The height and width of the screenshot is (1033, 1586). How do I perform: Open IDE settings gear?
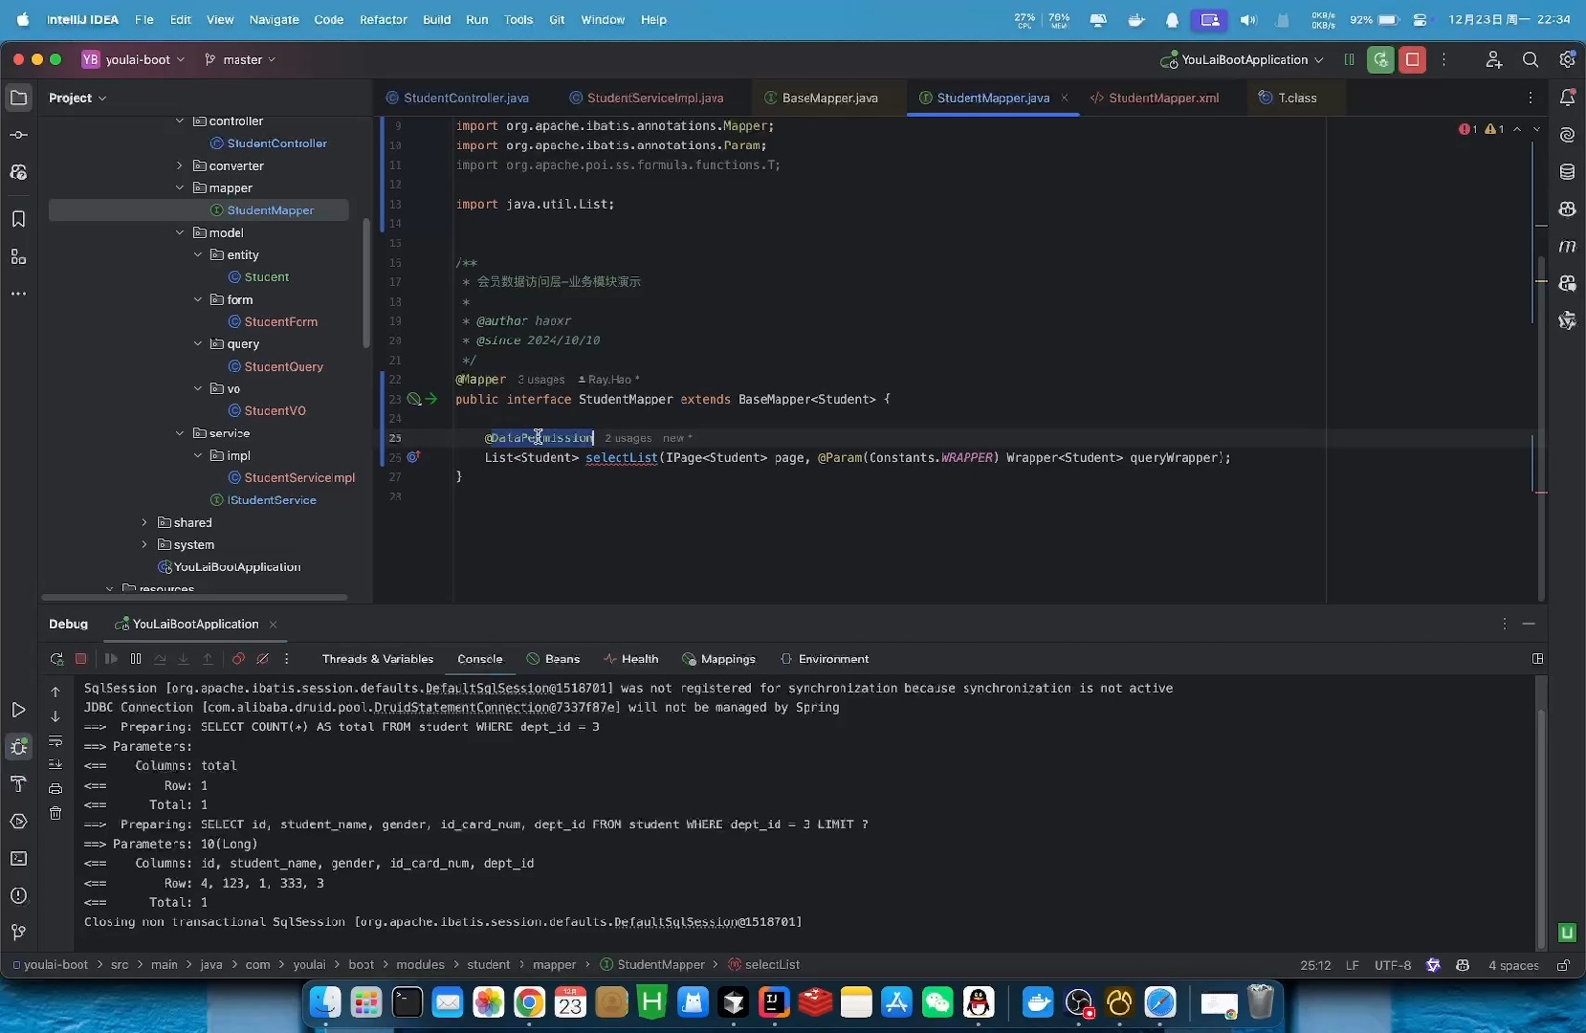pyautogui.click(x=1567, y=59)
